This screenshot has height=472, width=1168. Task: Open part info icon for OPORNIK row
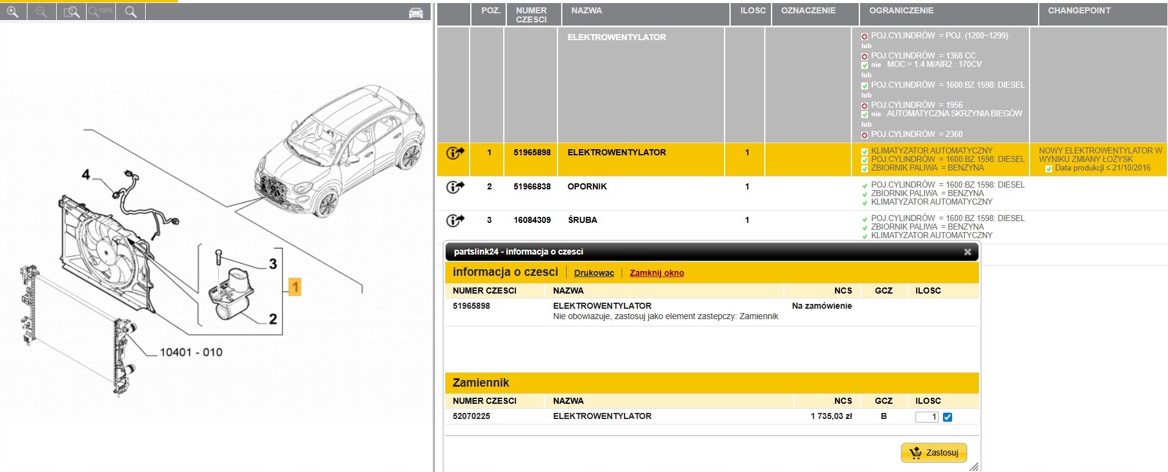pos(455,187)
